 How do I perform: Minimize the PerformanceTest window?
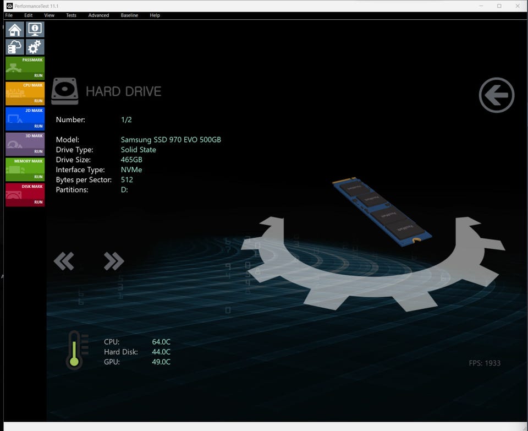pyautogui.click(x=481, y=6)
